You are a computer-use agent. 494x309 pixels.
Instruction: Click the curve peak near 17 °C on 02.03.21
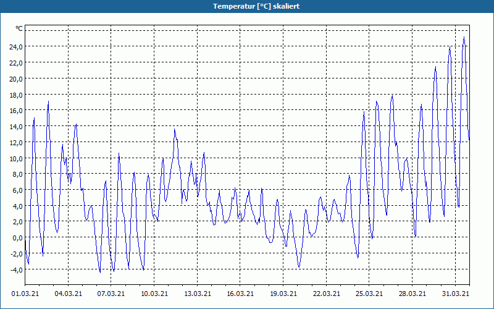coord(48,101)
